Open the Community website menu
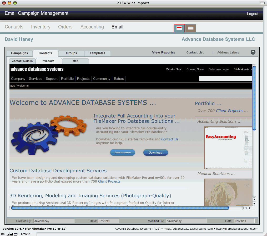This screenshot has height=236, width=267. (102, 78)
